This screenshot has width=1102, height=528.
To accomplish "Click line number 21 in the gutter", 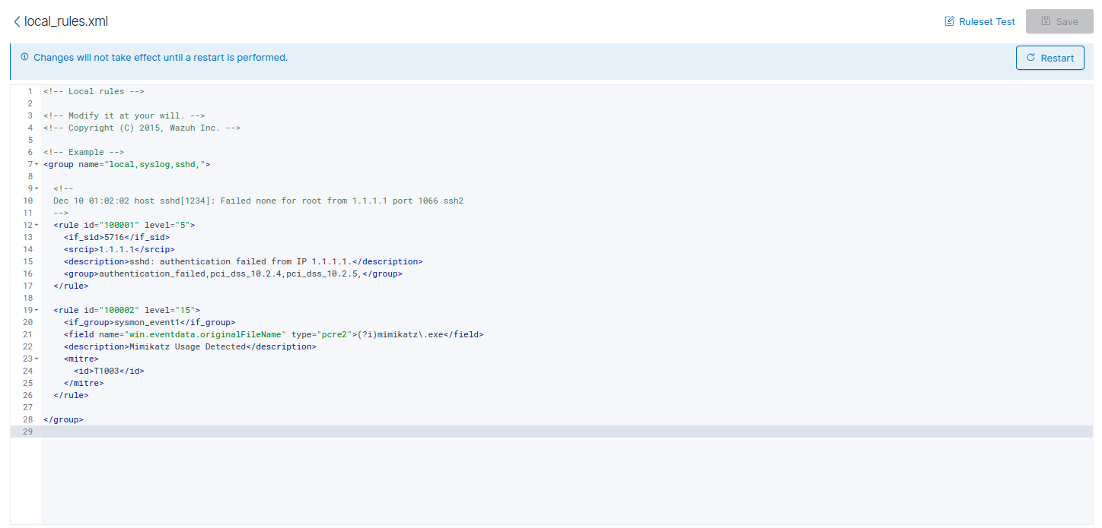I will 27,334.
